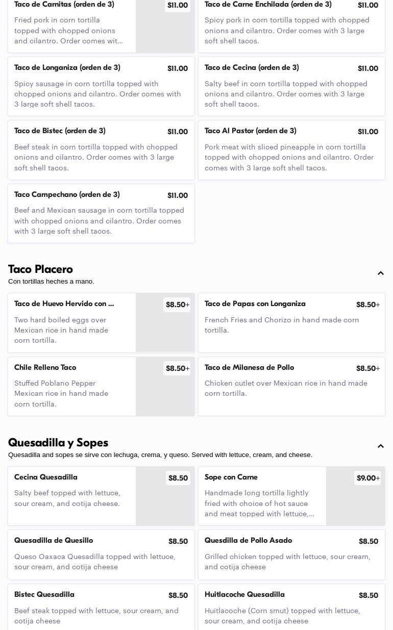Screen dimensions: 393x630
Task: Select Taco de Milanesa de Pollo
Action: point(291,386)
